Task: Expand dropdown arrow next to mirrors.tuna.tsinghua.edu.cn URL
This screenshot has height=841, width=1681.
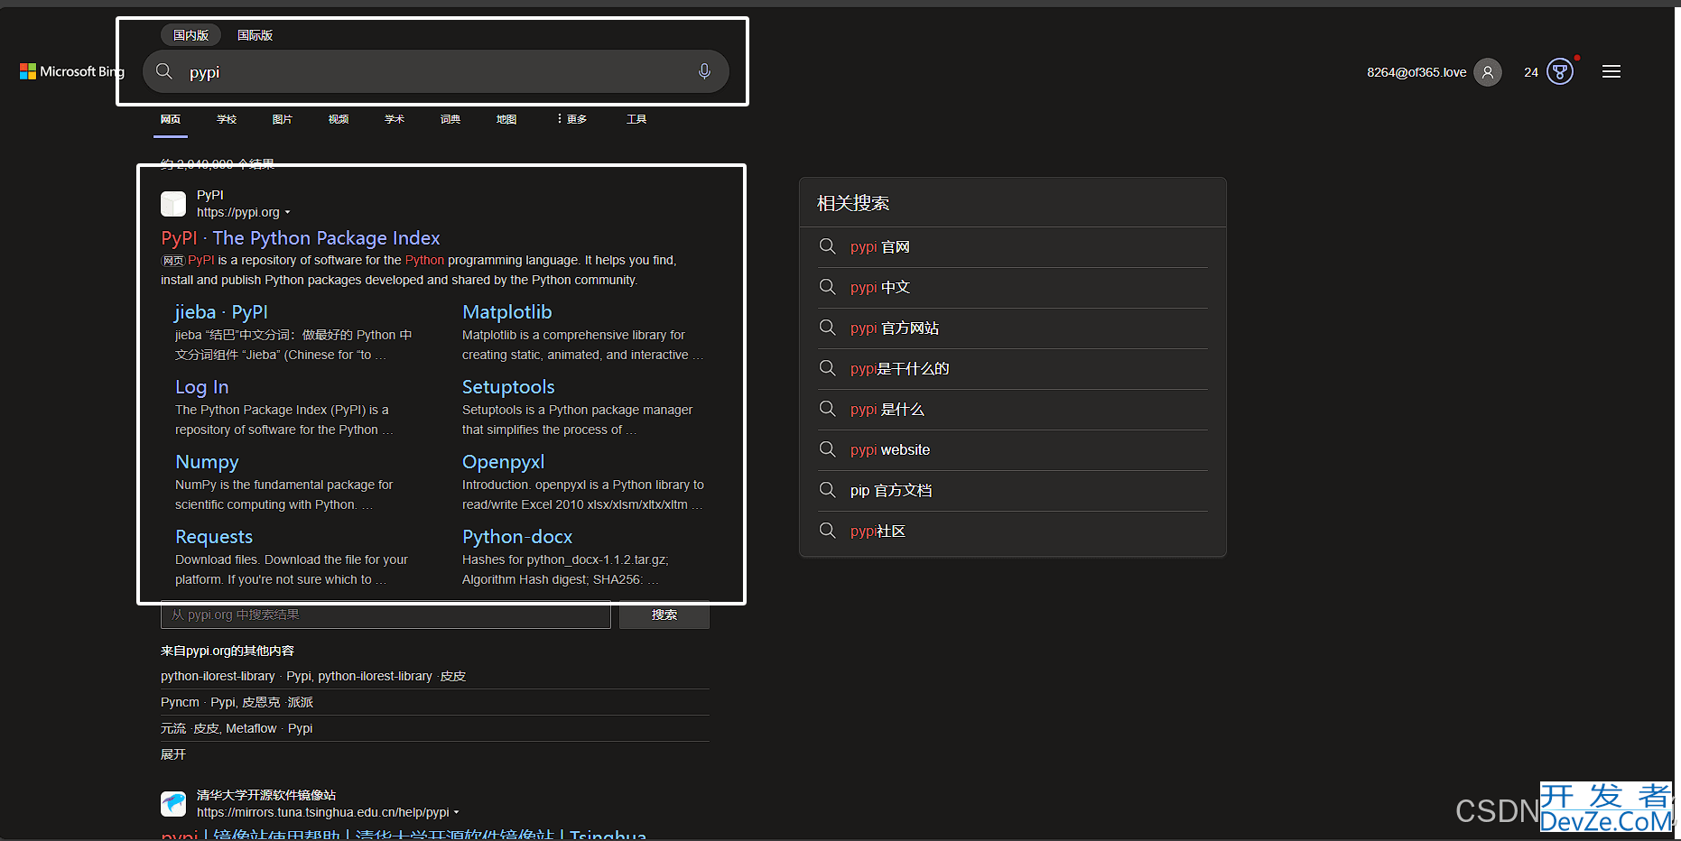Action: click(x=457, y=813)
